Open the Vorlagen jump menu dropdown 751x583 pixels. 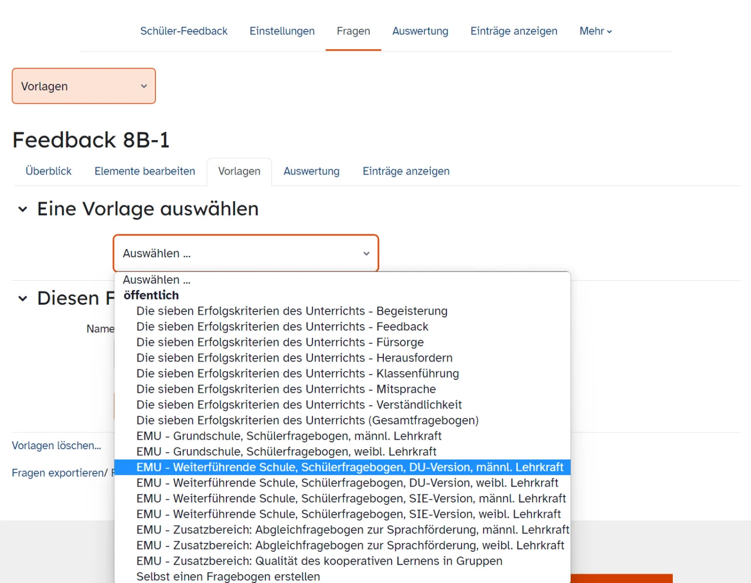[84, 86]
